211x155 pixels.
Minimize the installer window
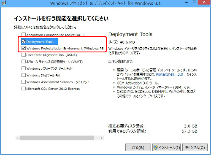[x=187, y=3]
